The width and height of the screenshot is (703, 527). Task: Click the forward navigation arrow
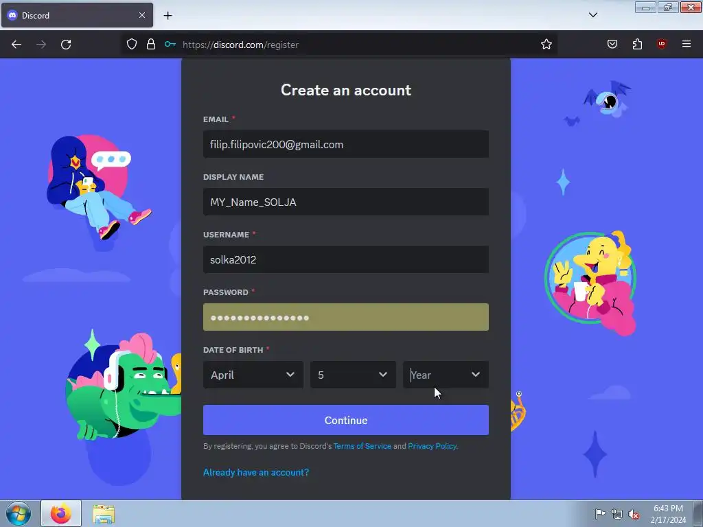pyautogui.click(x=41, y=45)
